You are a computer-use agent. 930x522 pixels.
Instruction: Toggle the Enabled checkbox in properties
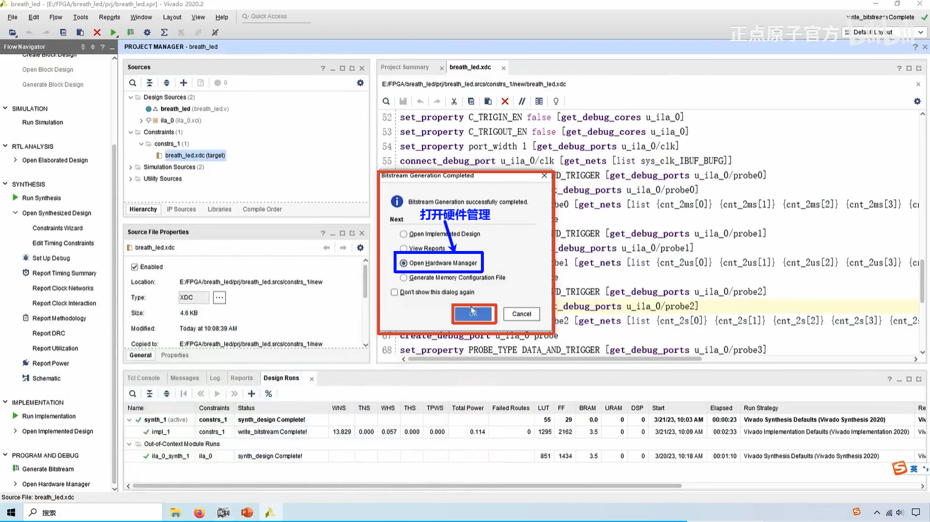135,267
